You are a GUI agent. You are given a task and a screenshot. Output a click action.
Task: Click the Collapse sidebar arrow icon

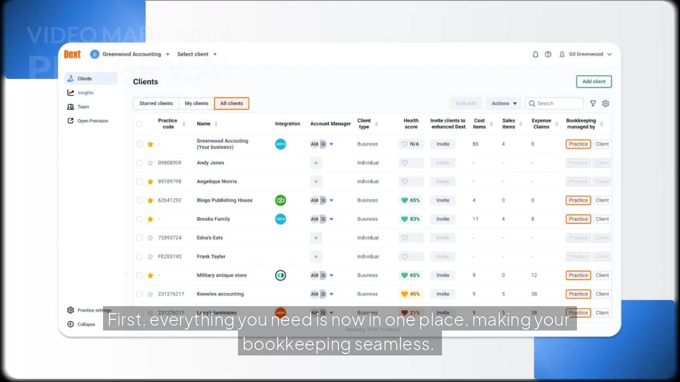pos(71,324)
